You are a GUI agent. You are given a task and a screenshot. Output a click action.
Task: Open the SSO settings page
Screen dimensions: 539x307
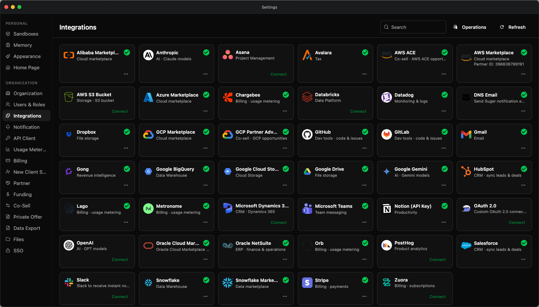26,250
